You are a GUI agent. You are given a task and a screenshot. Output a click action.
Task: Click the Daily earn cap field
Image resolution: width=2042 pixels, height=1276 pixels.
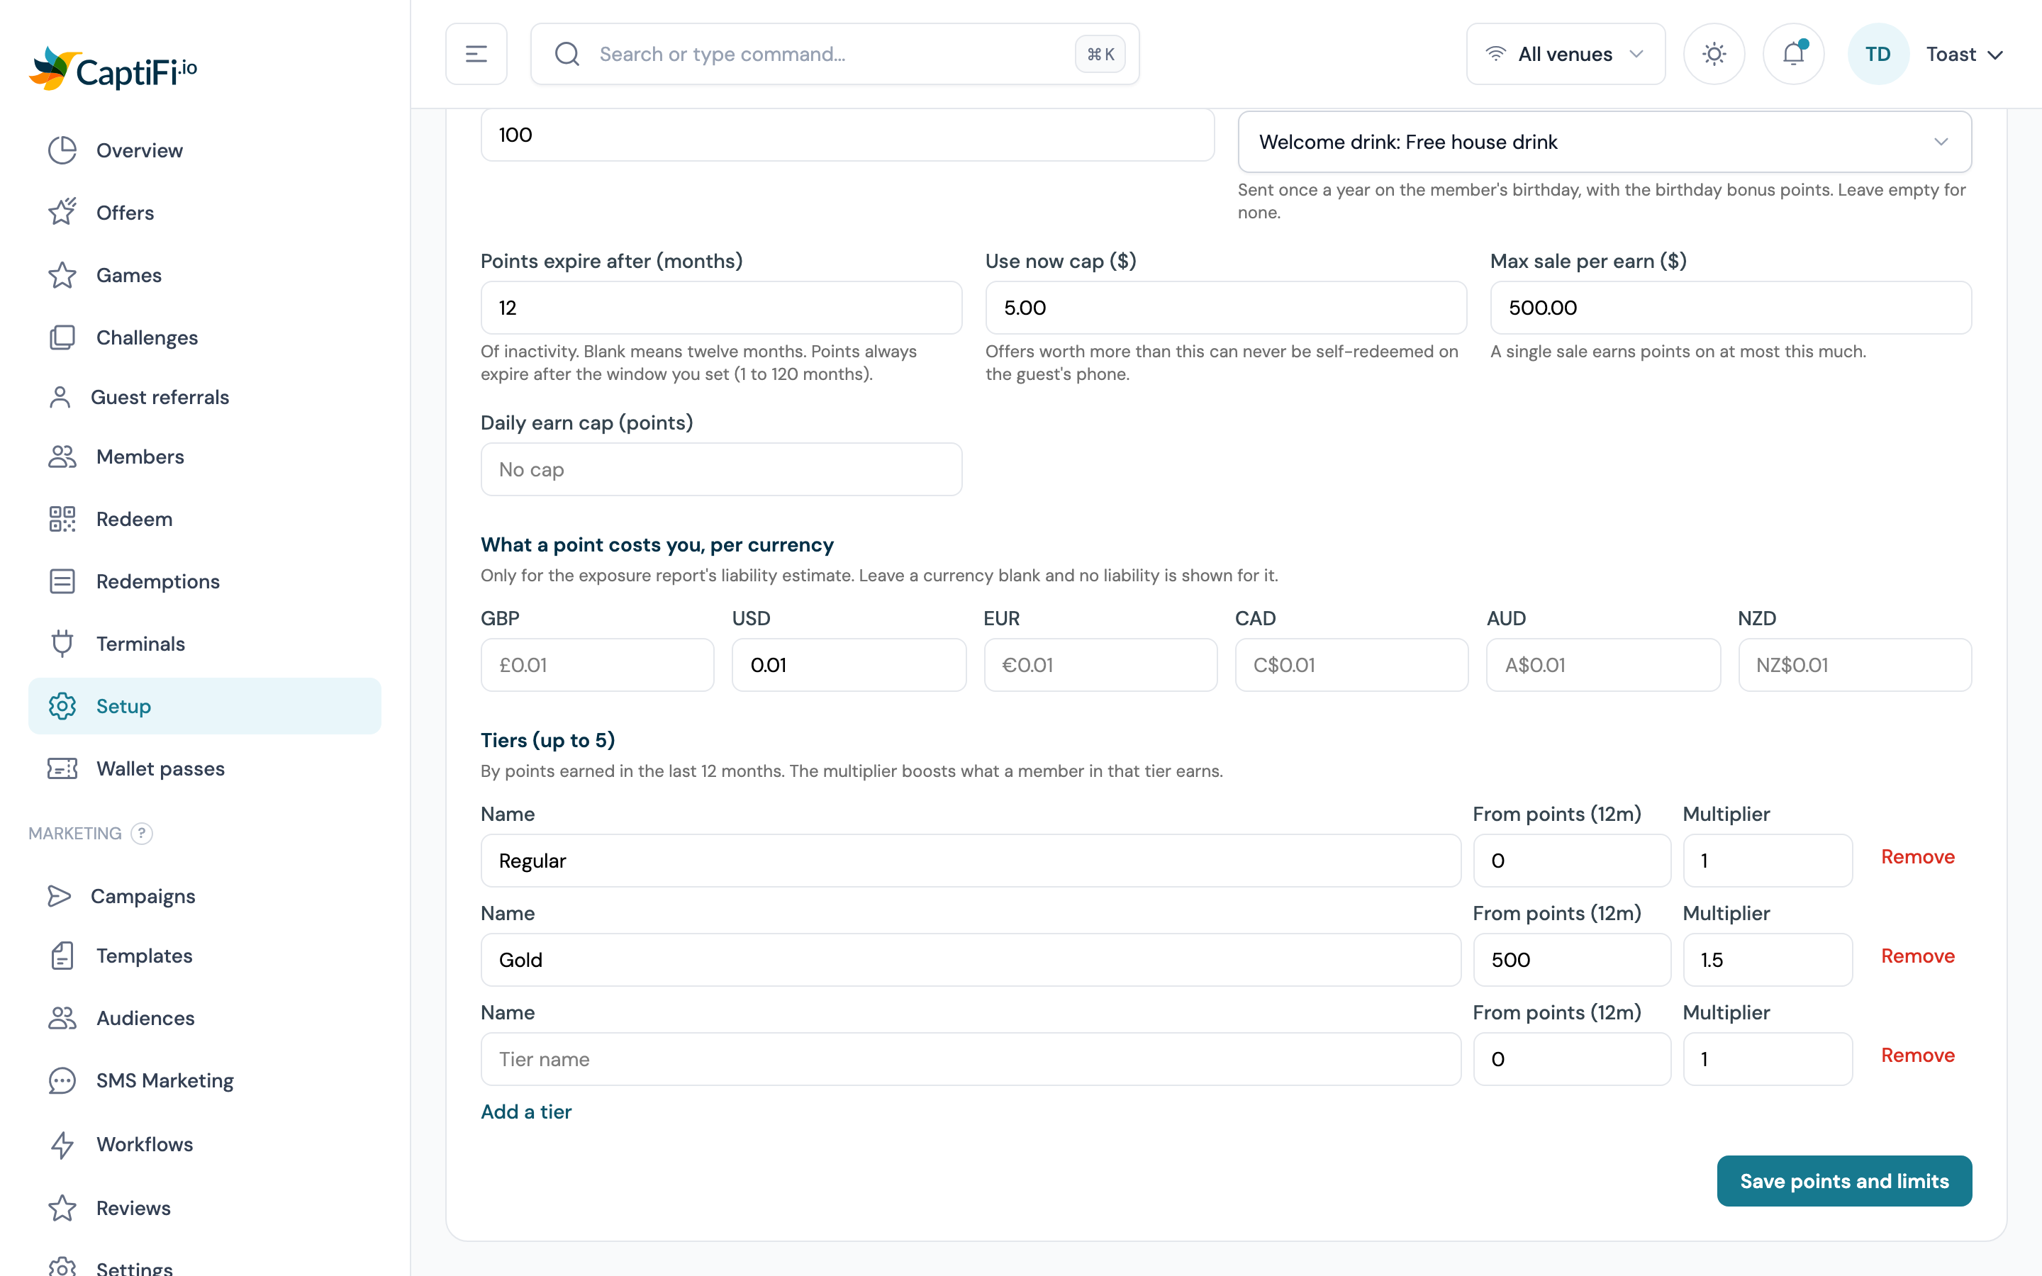(720, 469)
